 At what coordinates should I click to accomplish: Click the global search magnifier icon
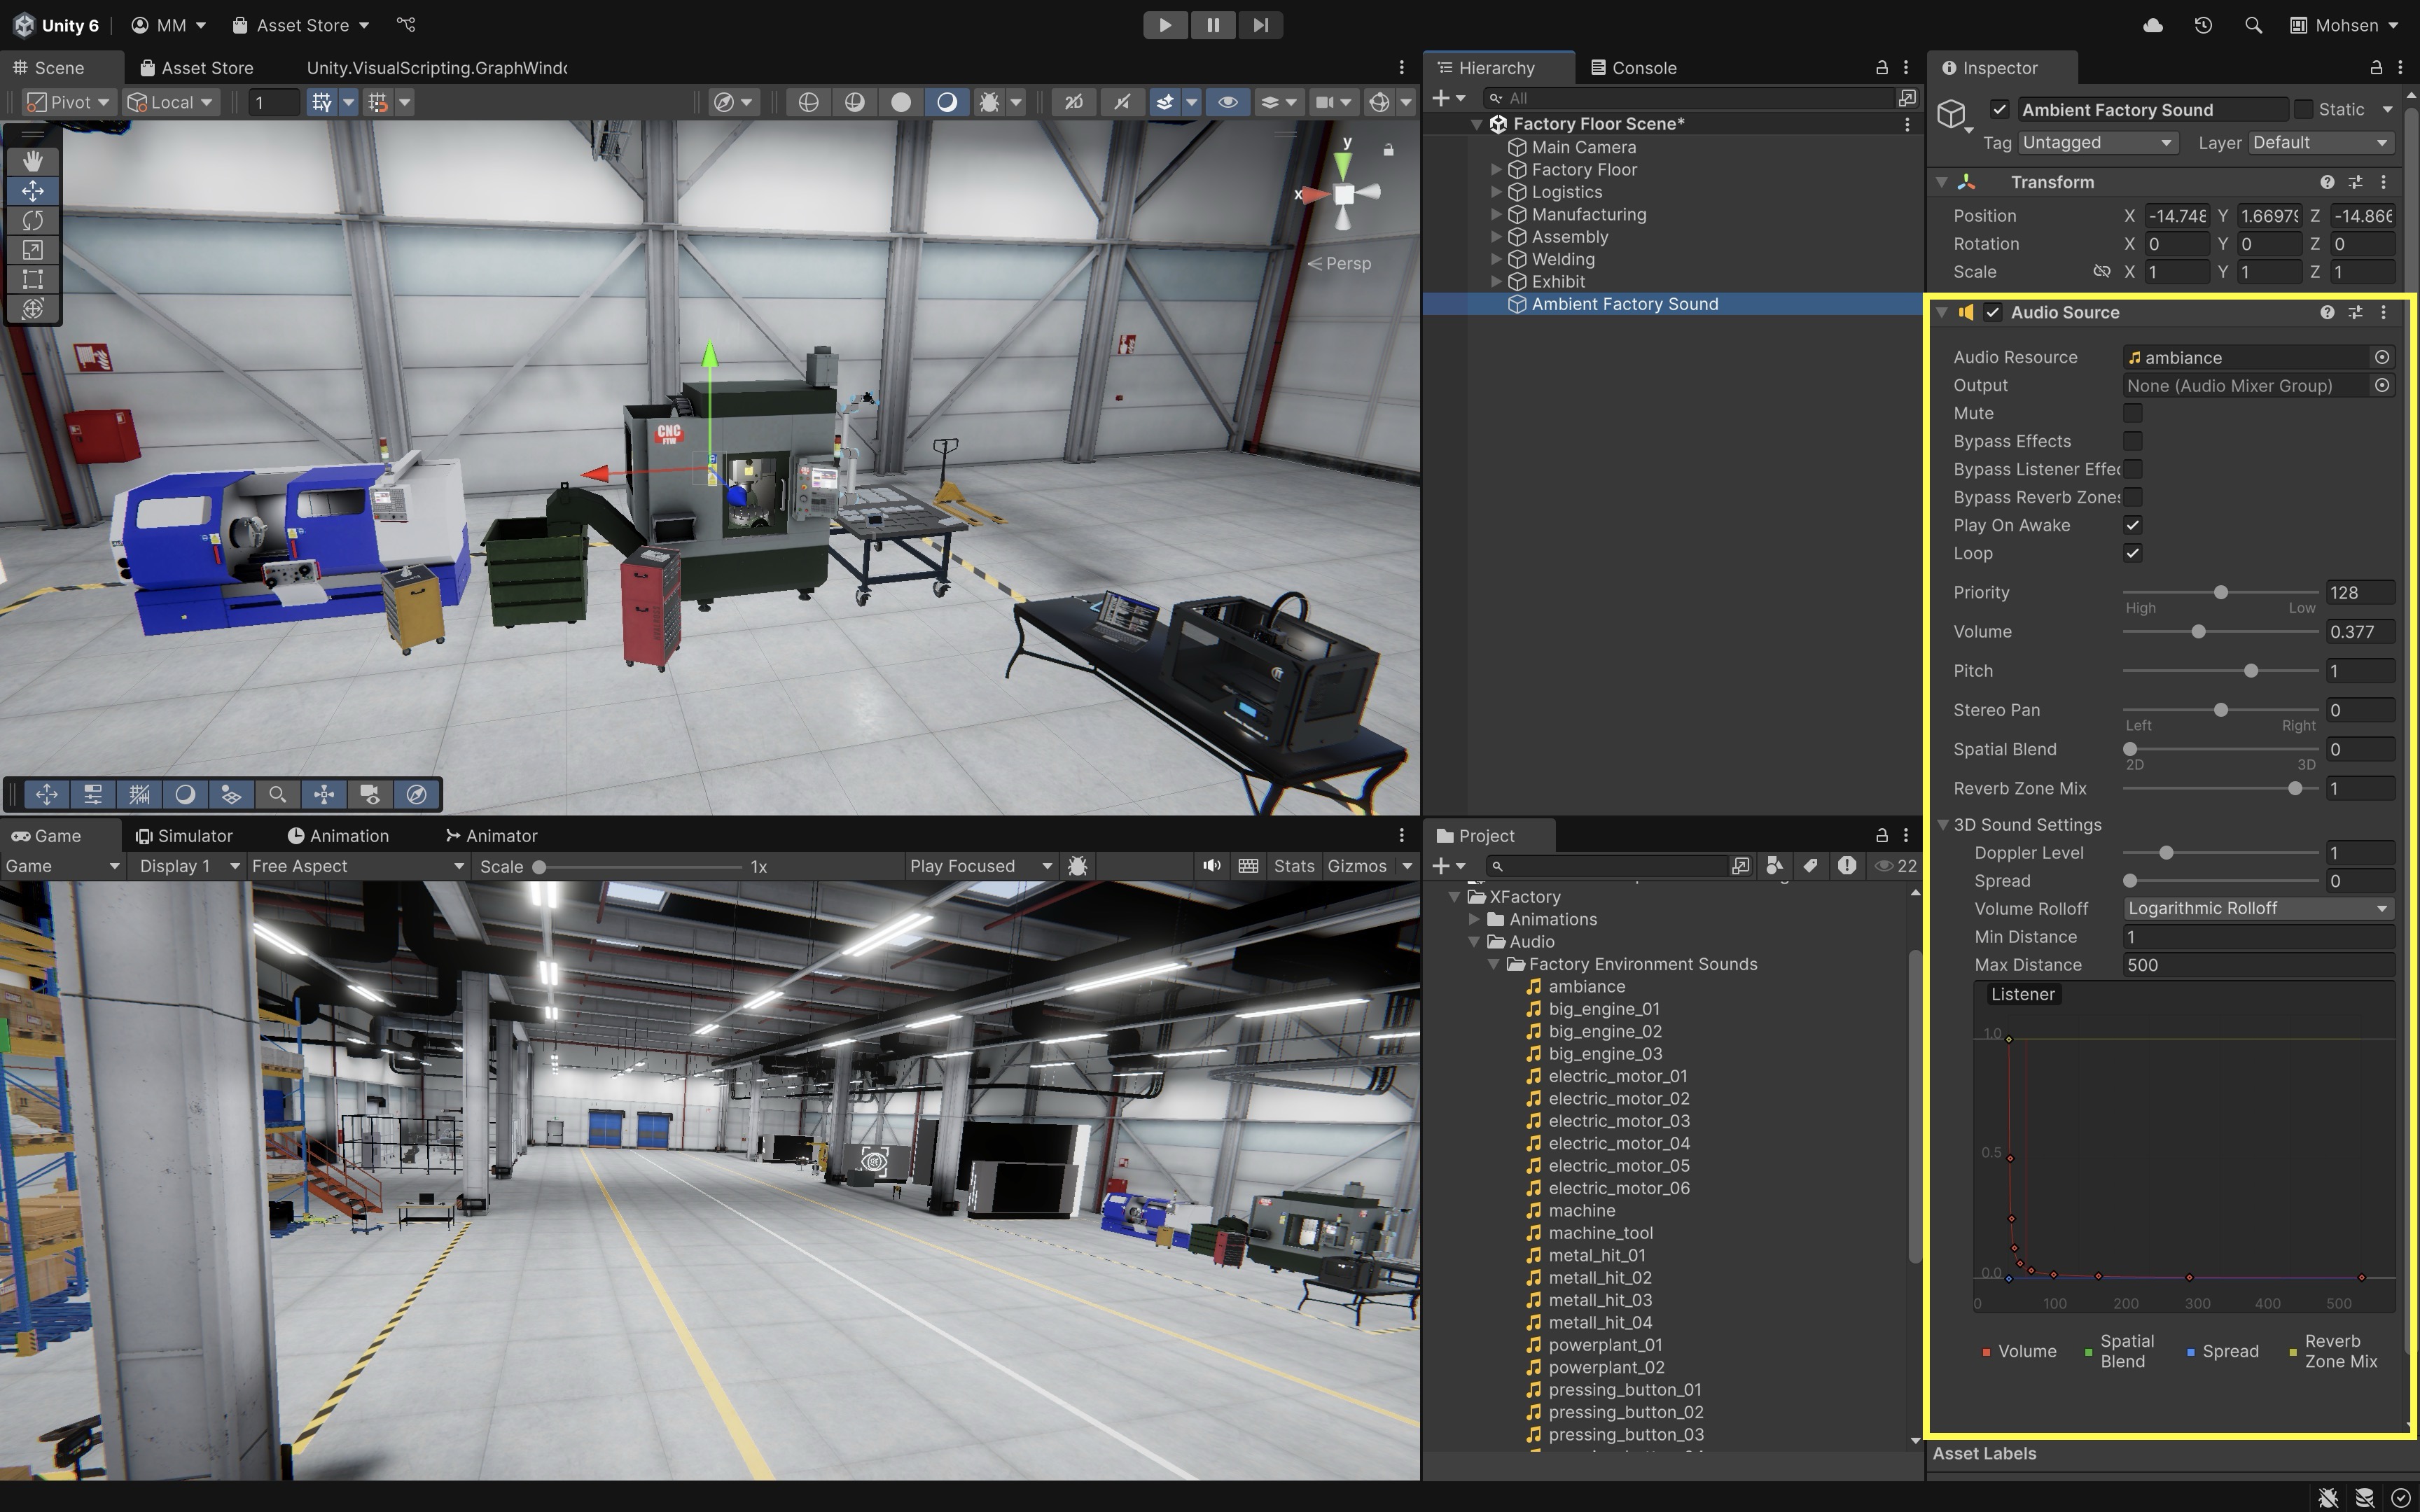click(x=2253, y=25)
